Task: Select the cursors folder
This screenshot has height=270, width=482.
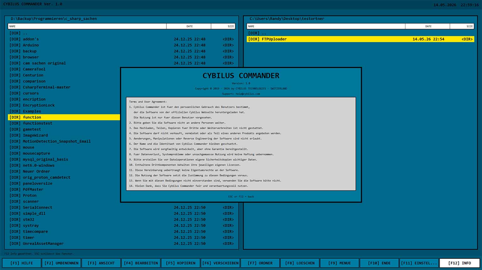Action: coord(64,93)
